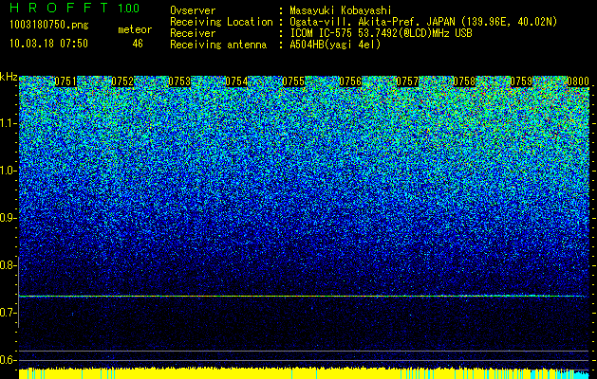The image size is (597, 379).
Task: Click the 0759 time marker
Action: (x=521, y=81)
